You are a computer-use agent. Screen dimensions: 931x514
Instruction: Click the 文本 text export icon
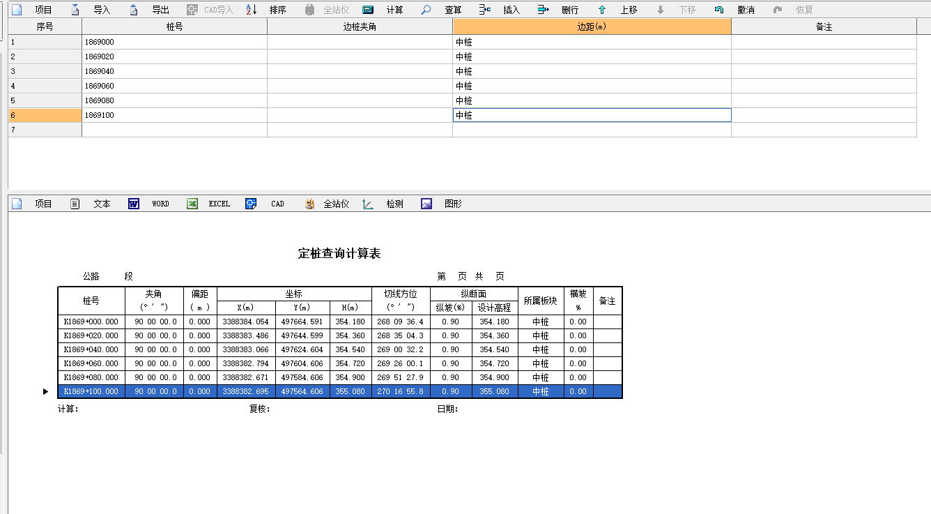point(76,204)
